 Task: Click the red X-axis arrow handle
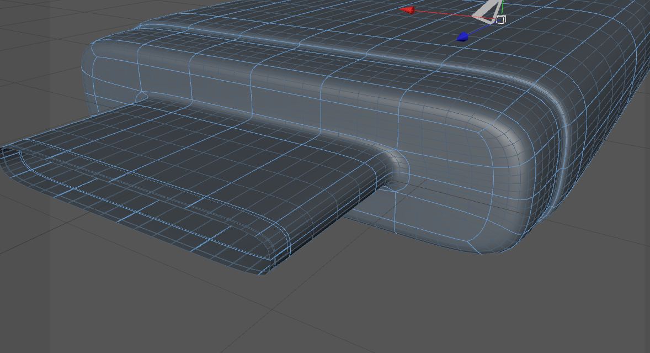tap(408, 10)
